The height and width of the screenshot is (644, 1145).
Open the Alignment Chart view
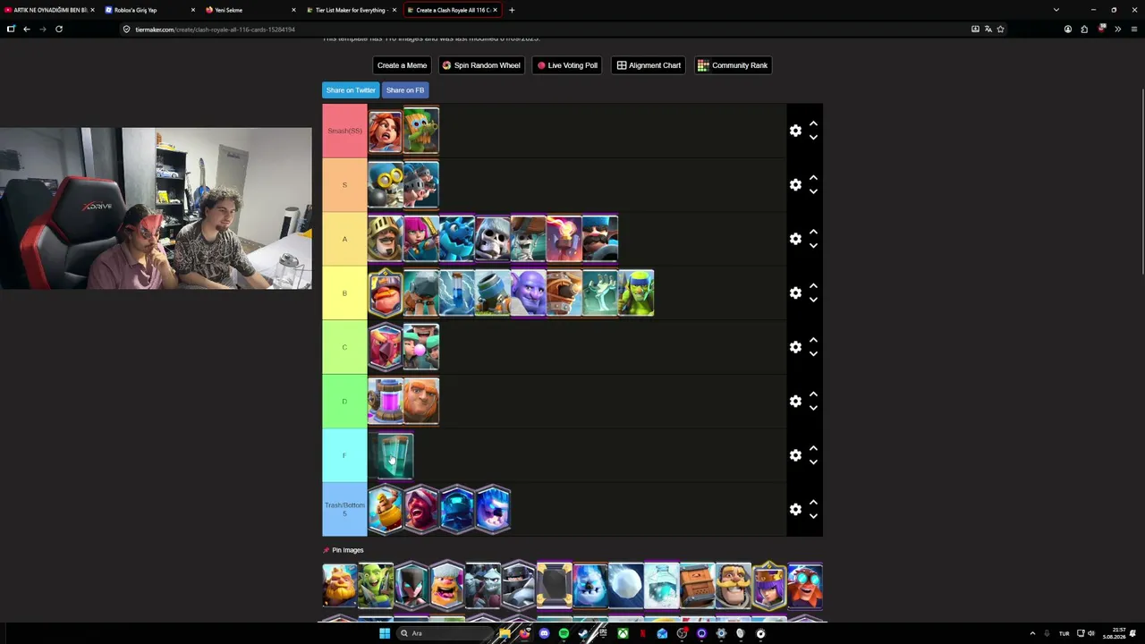649,65
